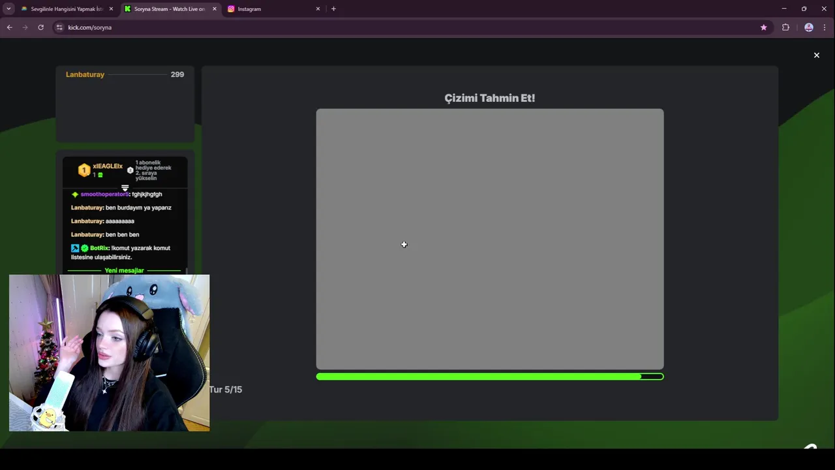Open the tab search dropdown arrow

[8, 8]
